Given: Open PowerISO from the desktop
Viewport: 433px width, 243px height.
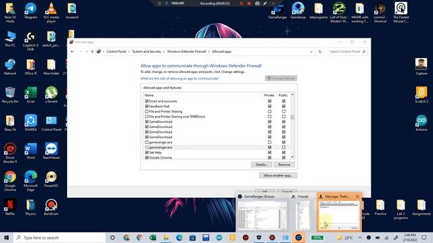Looking at the screenshot, I should pyautogui.click(x=51, y=179).
